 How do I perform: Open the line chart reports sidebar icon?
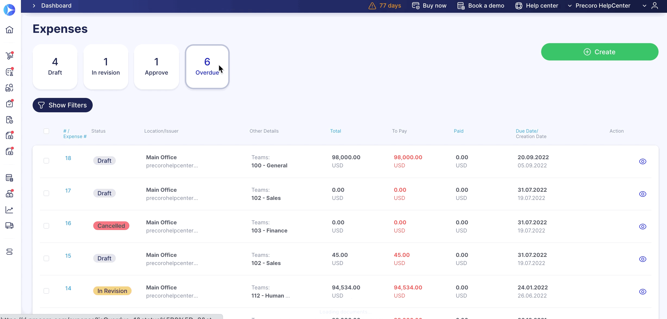coord(10,210)
